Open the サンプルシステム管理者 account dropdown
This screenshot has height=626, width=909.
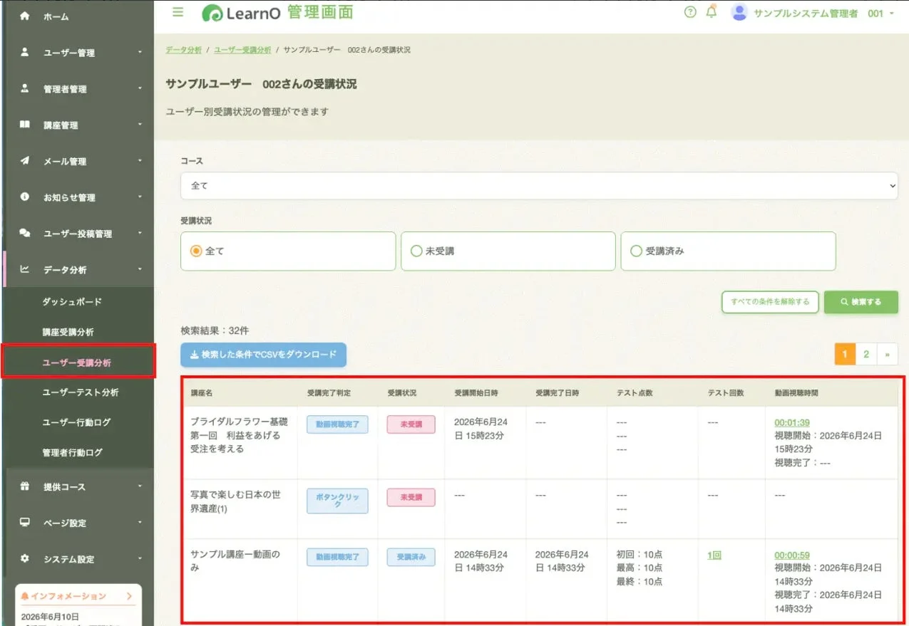click(823, 14)
